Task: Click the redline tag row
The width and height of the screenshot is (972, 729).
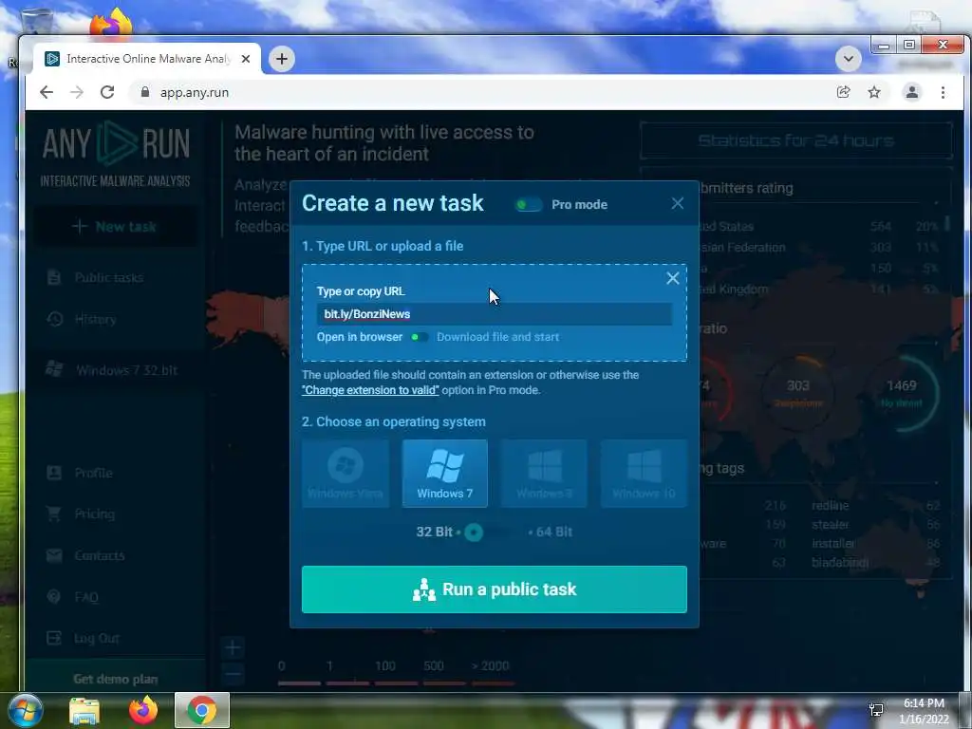Action: coord(875,505)
